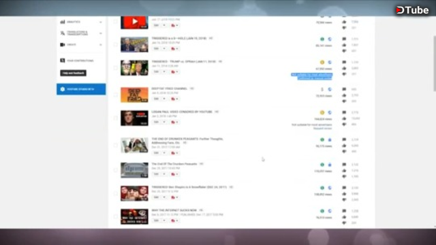
Task: Select checkbox for The End Of The Drunken Peasants
Action: [x=115, y=170]
